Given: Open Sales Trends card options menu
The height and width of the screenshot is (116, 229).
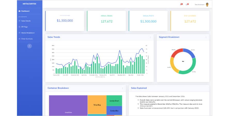Looking at the screenshot, I should 150,37.
